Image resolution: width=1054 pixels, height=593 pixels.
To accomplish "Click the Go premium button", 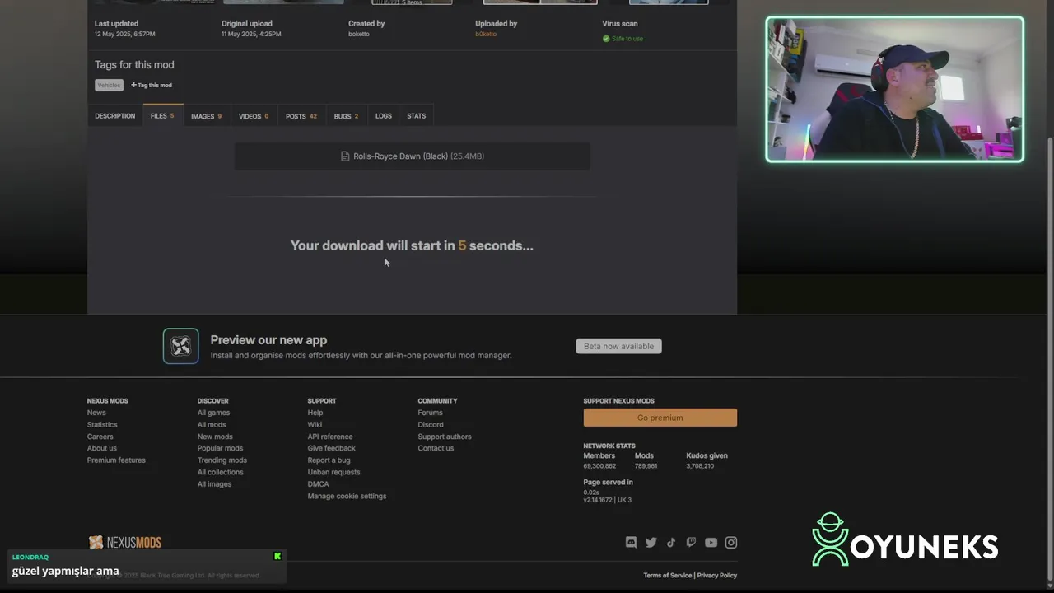I will coord(660,418).
